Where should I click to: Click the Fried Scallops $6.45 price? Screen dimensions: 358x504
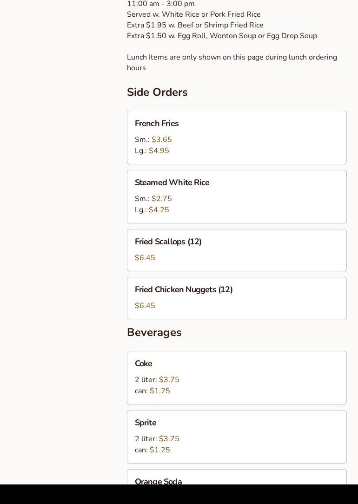(x=145, y=258)
